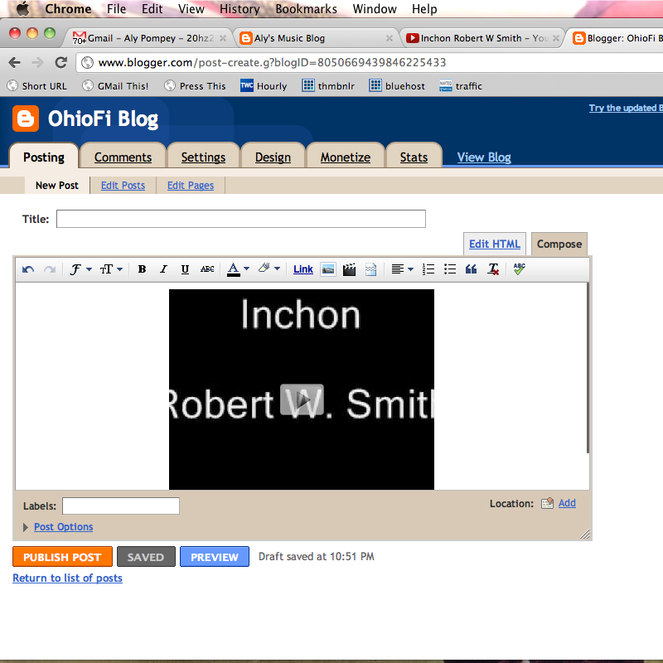Click the location map icon
Image resolution: width=663 pixels, height=663 pixels.
pos(547,503)
